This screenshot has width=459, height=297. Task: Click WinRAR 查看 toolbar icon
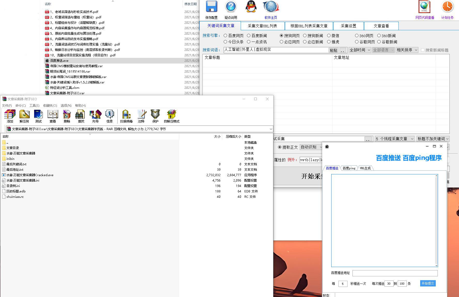(x=52, y=114)
